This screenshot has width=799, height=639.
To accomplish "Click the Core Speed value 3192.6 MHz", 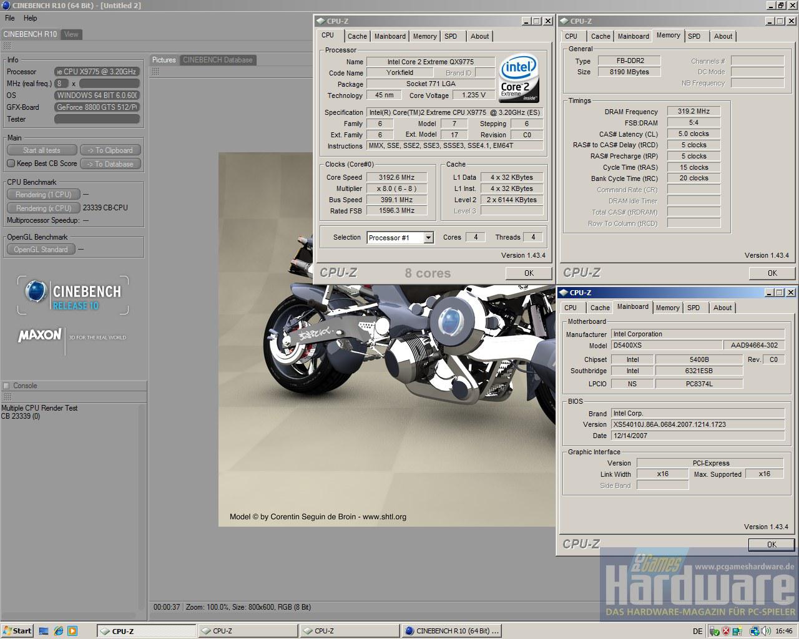I will [396, 177].
